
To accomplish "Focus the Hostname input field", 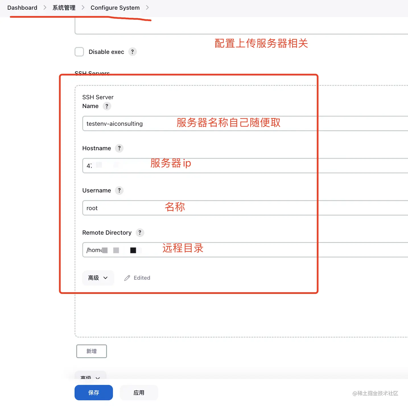I will point(245,166).
